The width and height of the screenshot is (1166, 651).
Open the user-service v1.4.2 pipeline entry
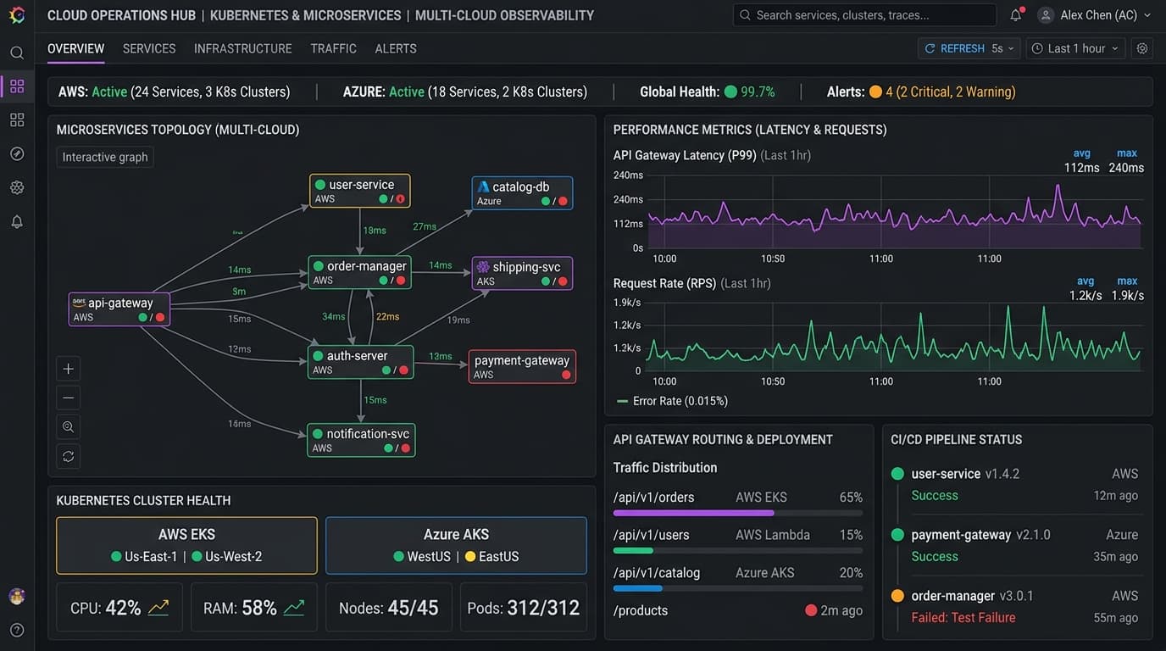pyautogui.click(x=1017, y=484)
